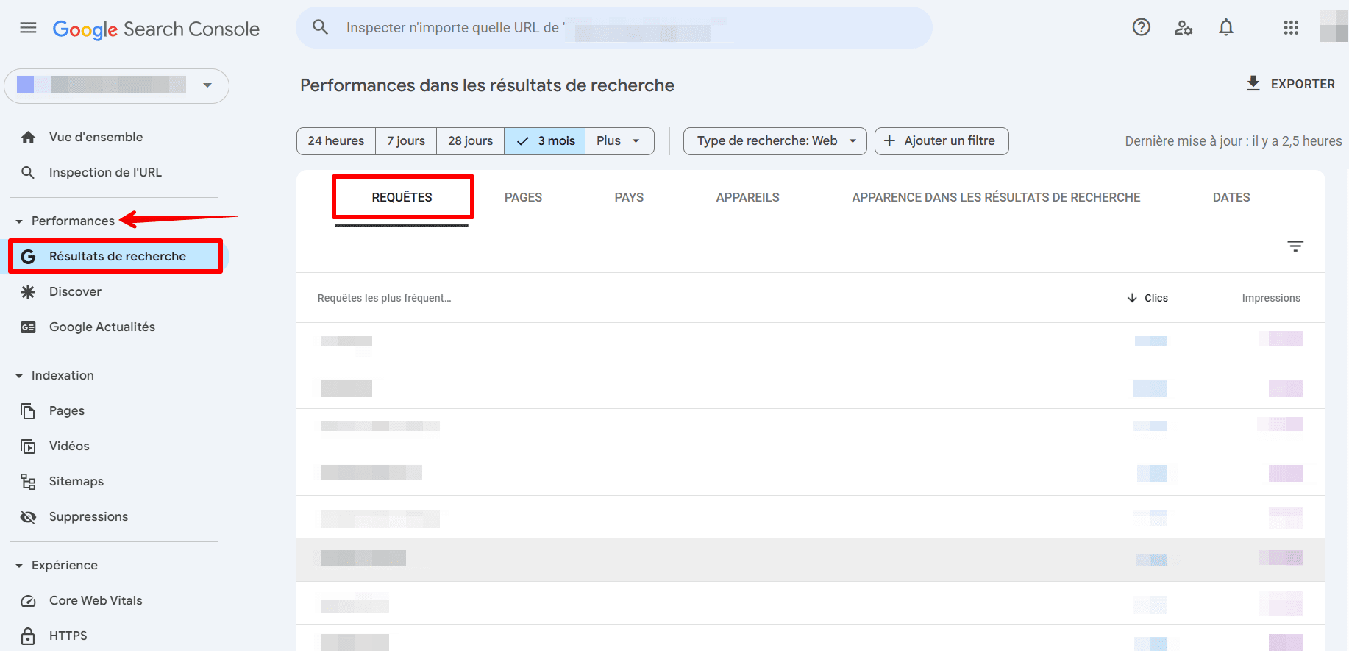
Task: Select the 7 jours date range
Action: point(406,141)
